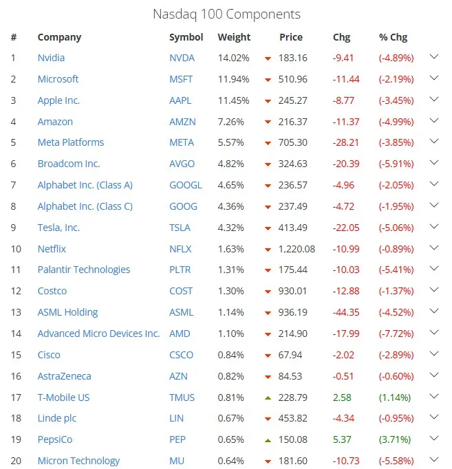Select the GOOGL symbol link

(x=186, y=185)
